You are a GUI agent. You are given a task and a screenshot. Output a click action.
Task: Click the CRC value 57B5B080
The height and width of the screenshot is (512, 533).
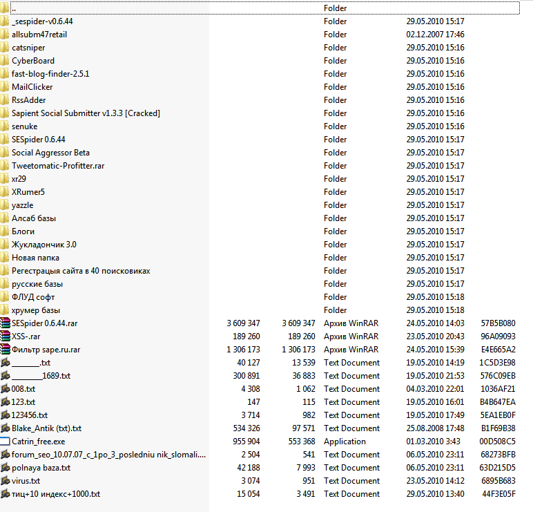[498, 323]
